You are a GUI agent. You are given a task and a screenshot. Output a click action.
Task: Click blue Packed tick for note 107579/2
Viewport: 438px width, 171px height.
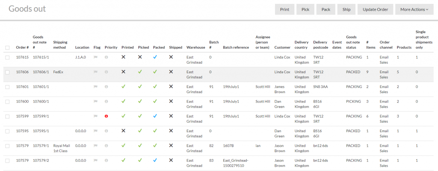tap(155, 160)
